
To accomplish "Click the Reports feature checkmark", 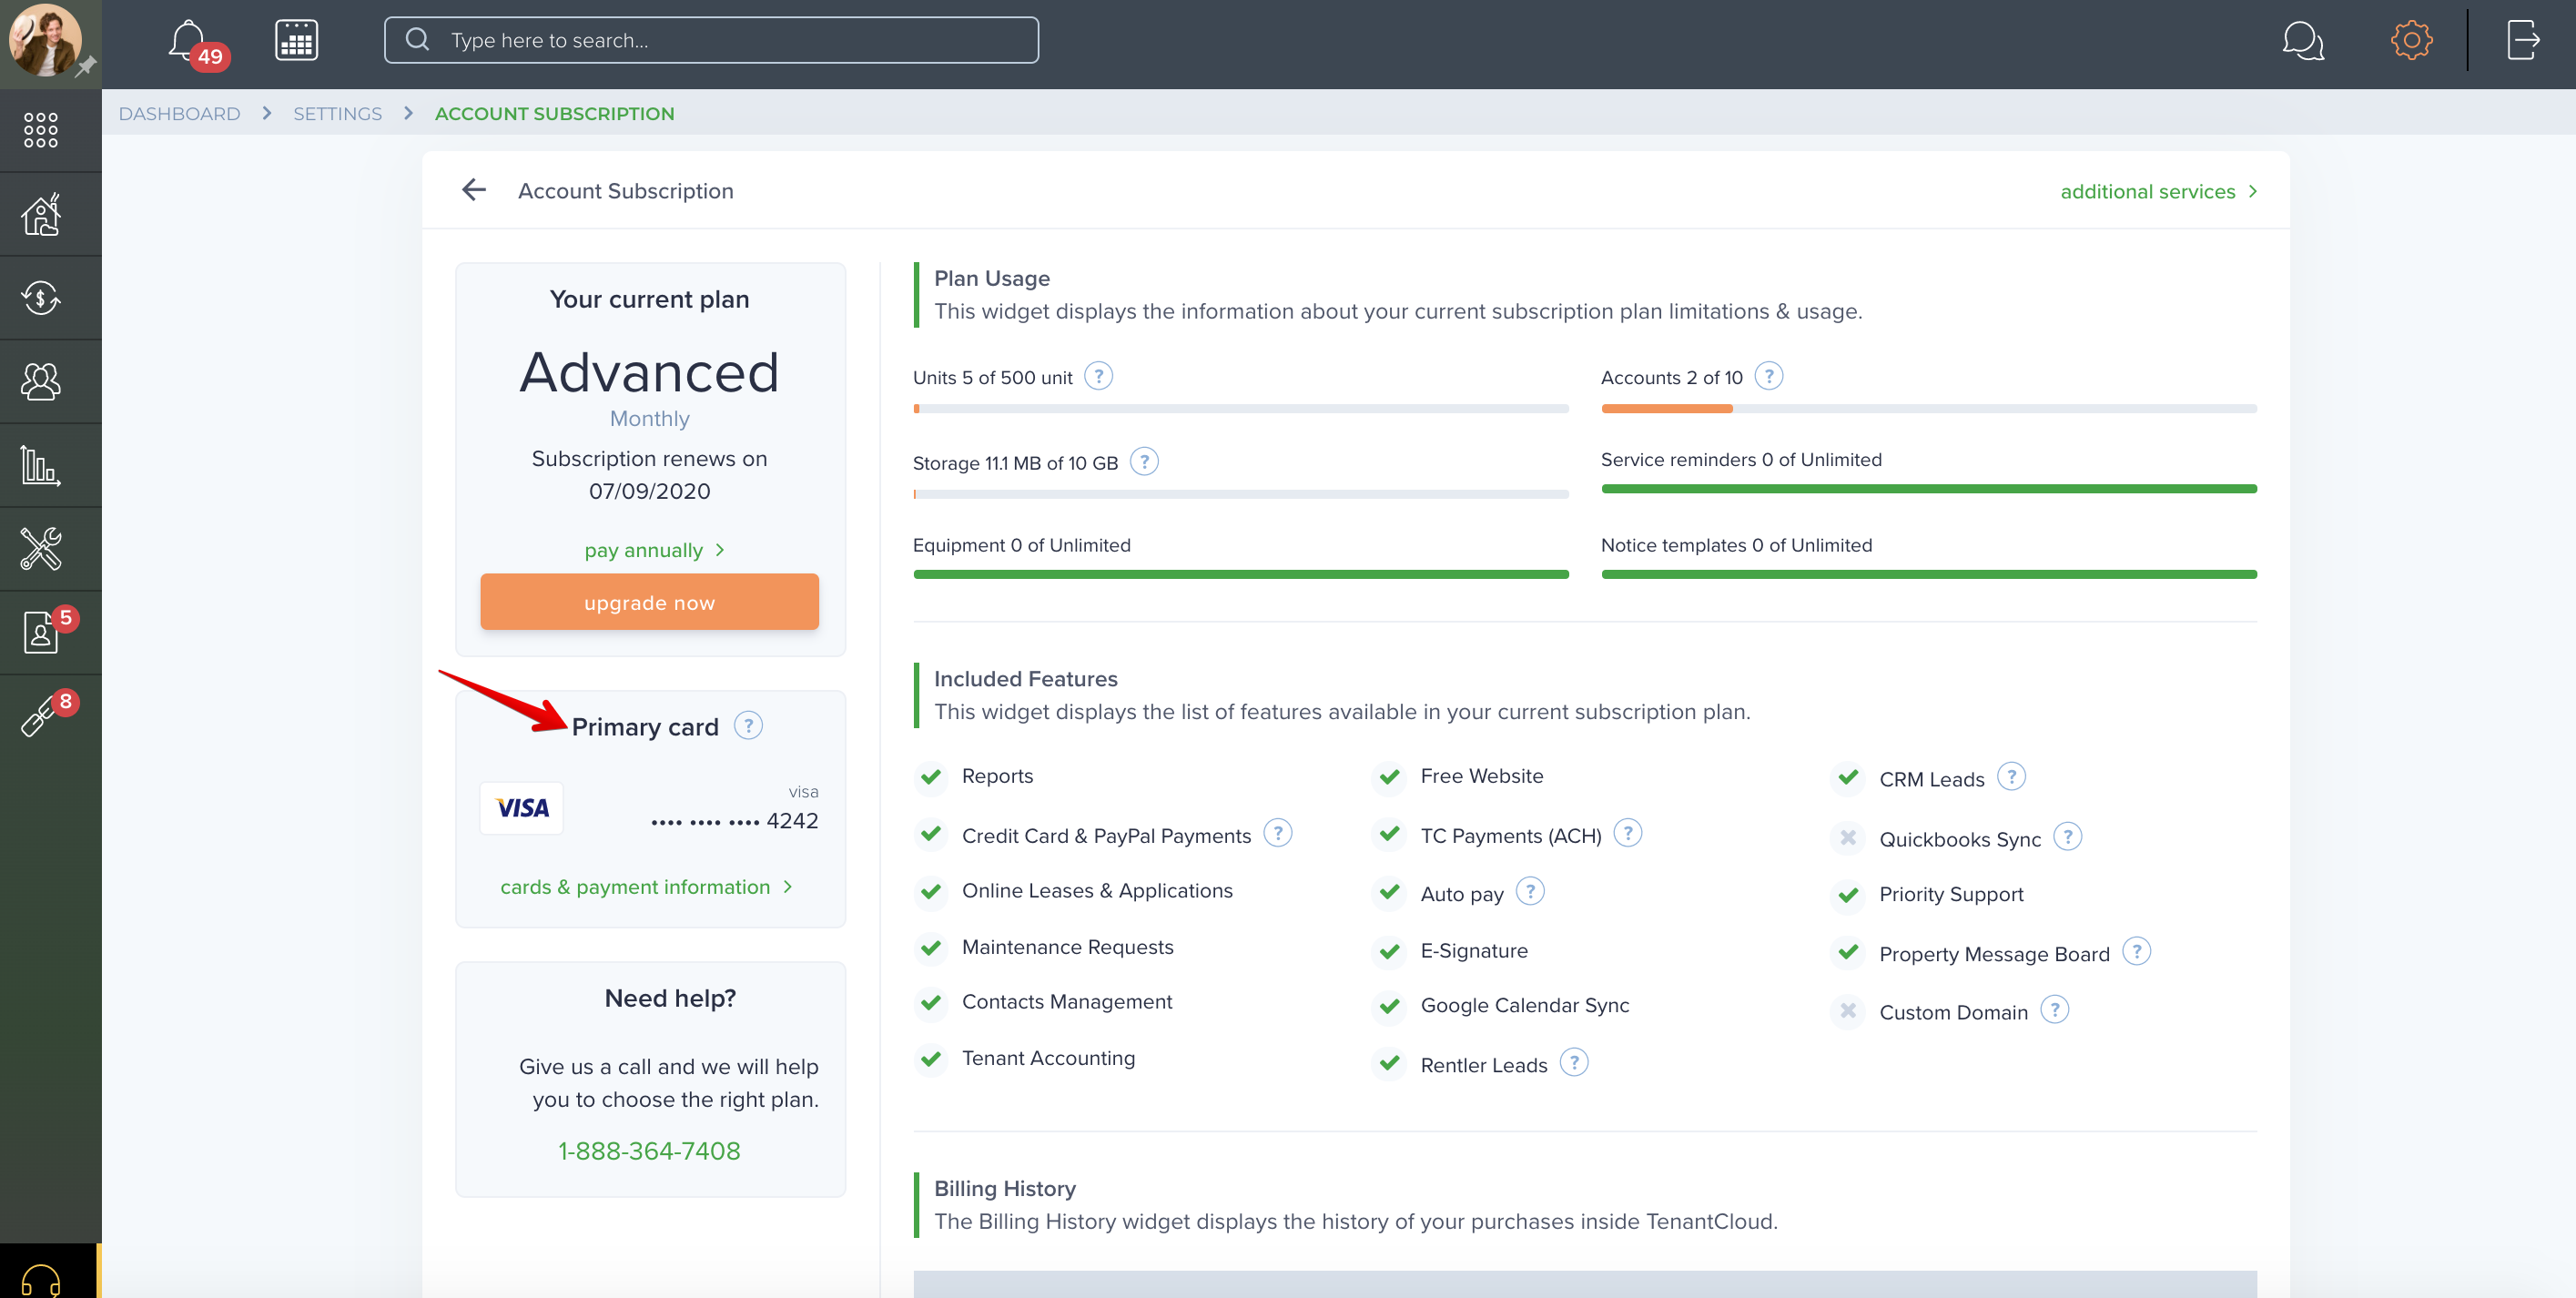I will [x=931, y=777].
